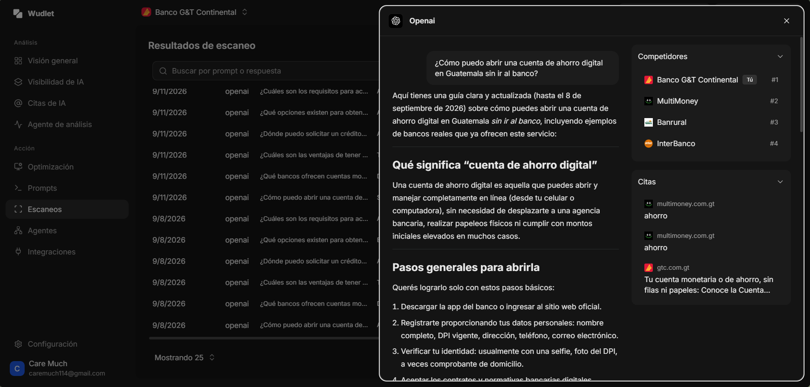Open 9/11/2026 scan ¿Cómo puedo abrir una cuenta de...
810x387 pixels.
(x=264, y=198)
